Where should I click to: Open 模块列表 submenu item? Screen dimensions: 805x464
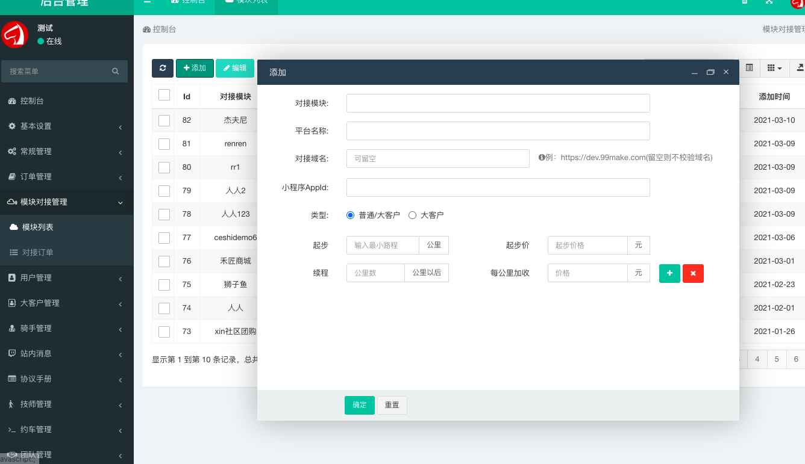(38, 227)
